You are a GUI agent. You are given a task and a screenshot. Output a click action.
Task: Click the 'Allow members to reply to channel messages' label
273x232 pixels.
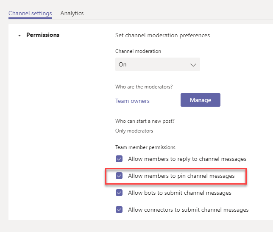click(187, 159)
